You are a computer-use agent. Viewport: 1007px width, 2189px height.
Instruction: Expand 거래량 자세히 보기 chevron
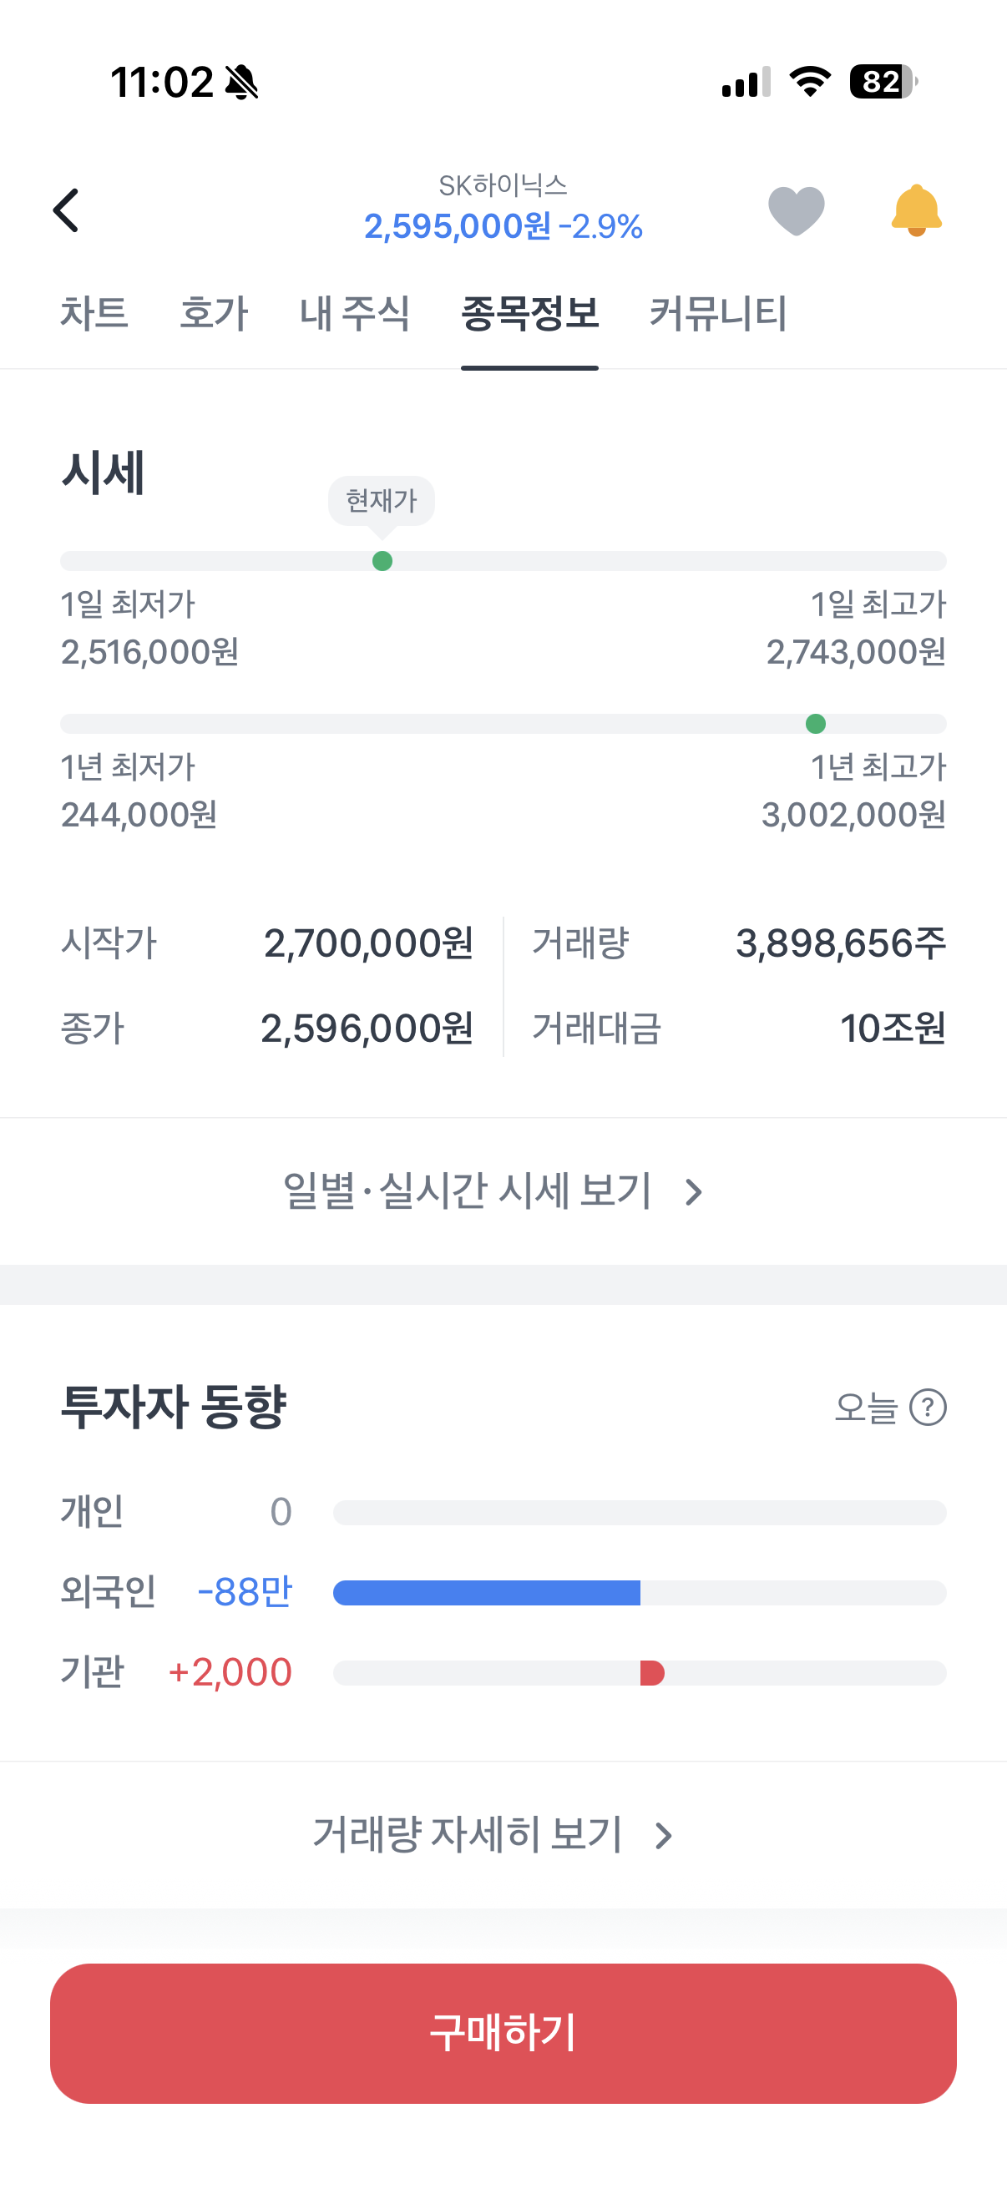pyautogui.click(x=664, y=1837)
